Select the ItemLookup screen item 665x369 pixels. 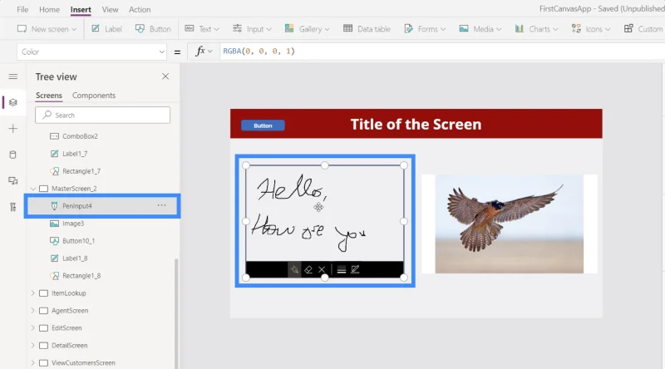tap(69, 293)
